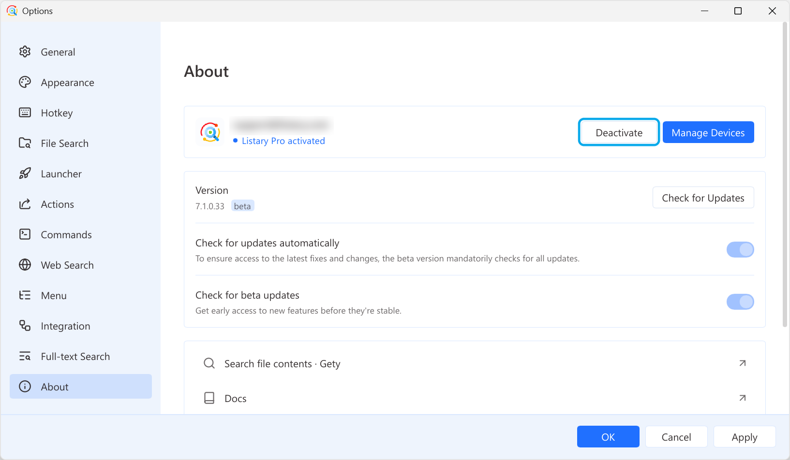The image size is (790, 460).
Task: Open Manage Devices
Action: coord(708,132)
